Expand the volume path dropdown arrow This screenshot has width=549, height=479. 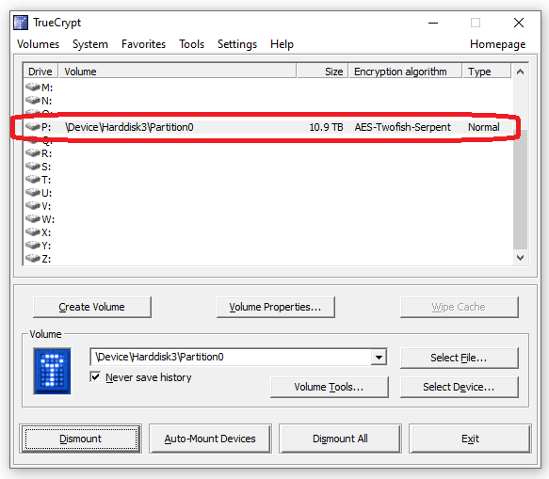click(379, 358)
